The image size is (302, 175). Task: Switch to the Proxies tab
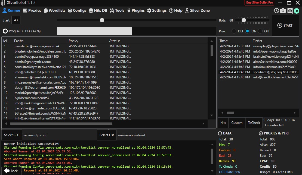point(32,10)
